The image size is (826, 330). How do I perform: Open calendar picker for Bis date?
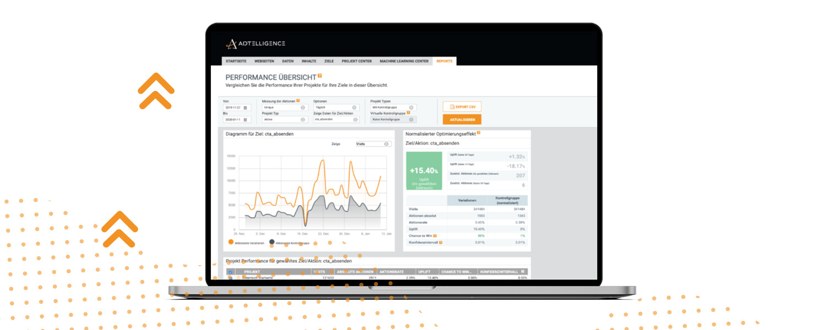245,119
